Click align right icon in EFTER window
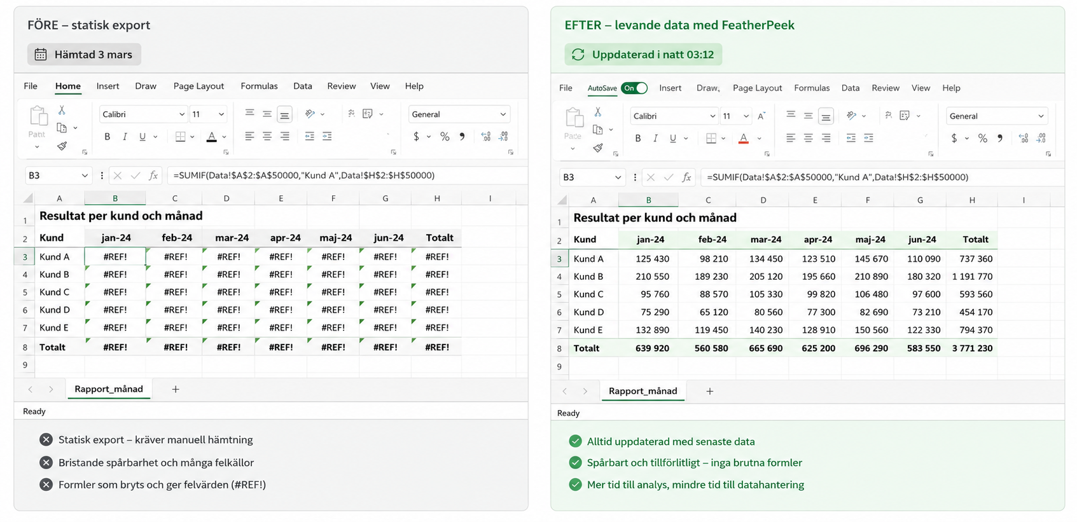This screenshot has width=1077, height=522. (826, 138)
